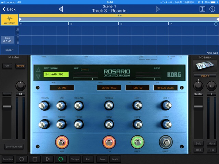Arm Rec on Rosario channel strip
This screenshot has height=164, width=219.
click(198, 150)
